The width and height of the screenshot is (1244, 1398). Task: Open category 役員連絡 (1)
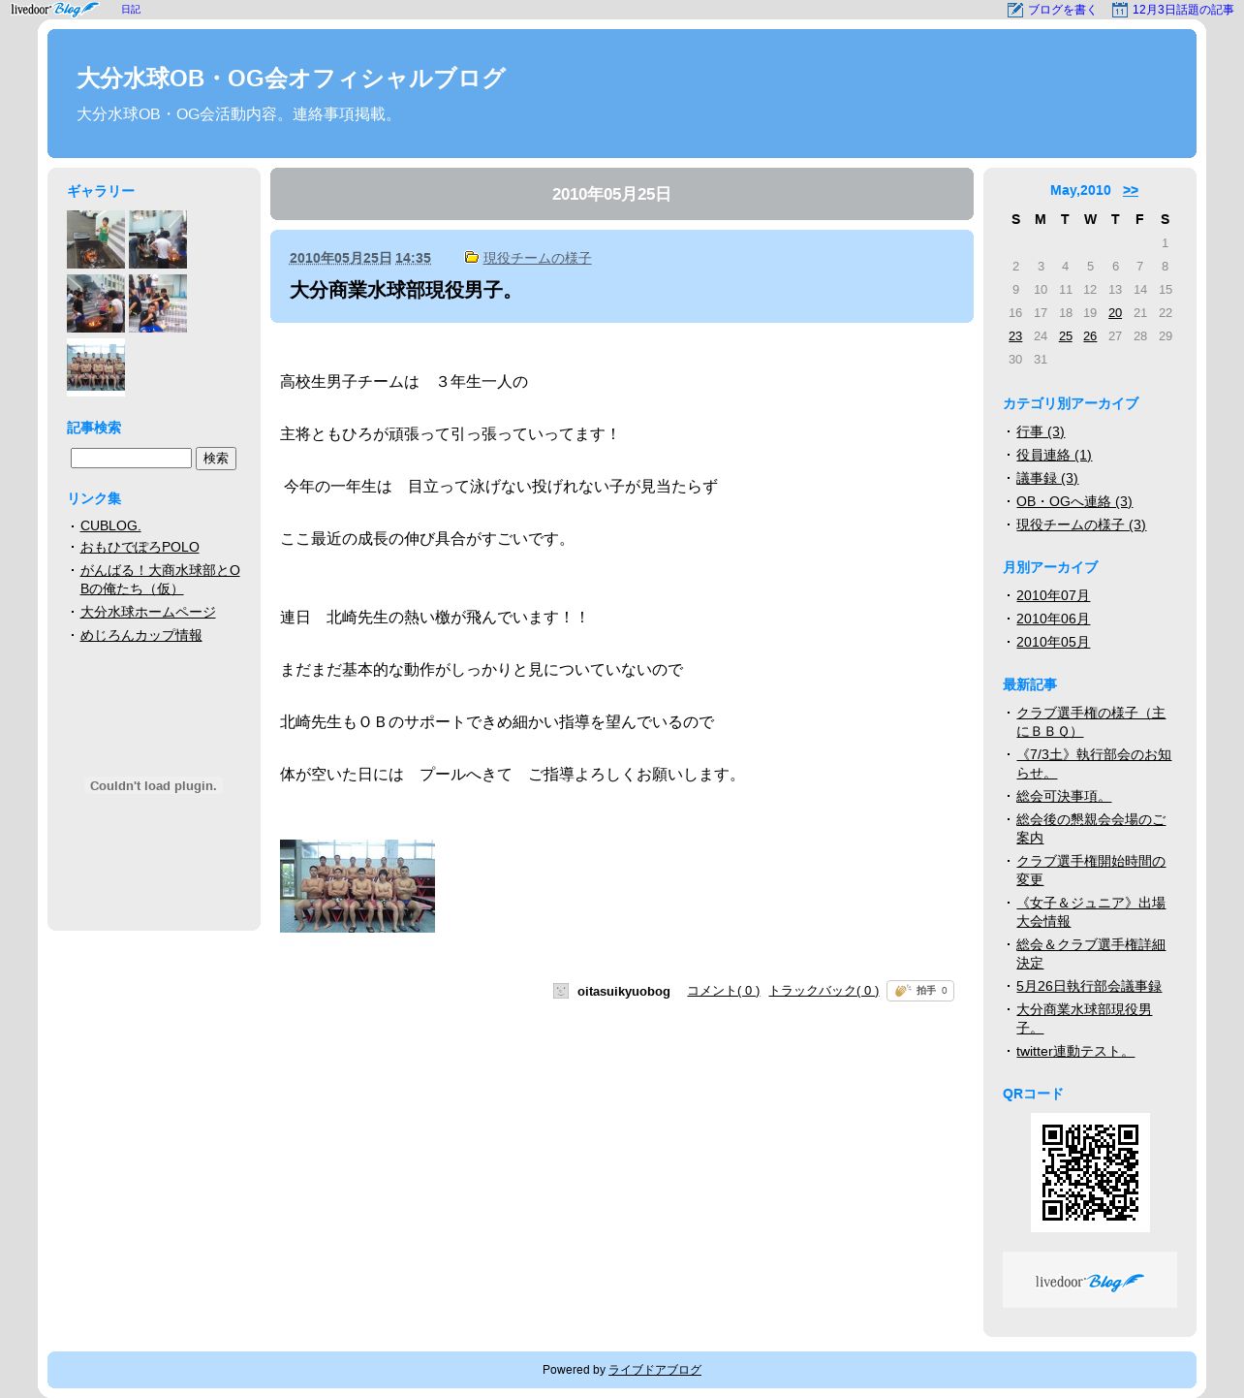coord(1054,455)
